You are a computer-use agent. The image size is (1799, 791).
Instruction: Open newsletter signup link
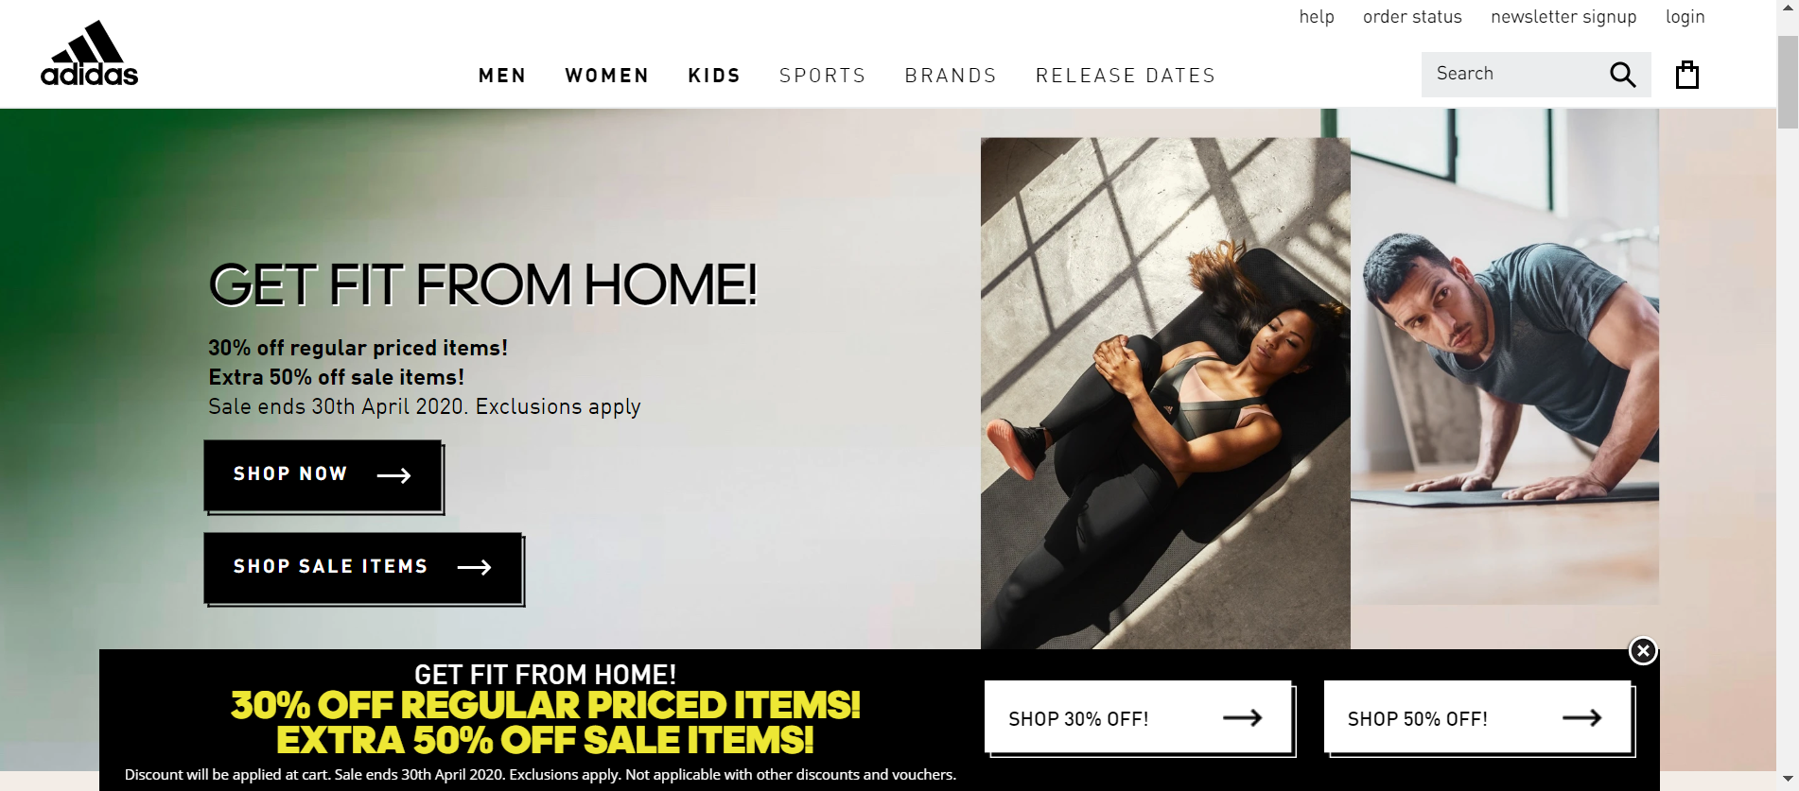point(1563,17)
